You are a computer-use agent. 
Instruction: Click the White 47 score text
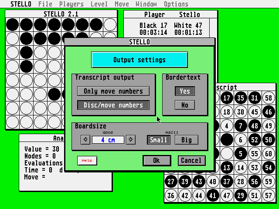pos(188,25)
